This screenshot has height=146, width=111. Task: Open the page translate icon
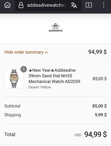74,5
